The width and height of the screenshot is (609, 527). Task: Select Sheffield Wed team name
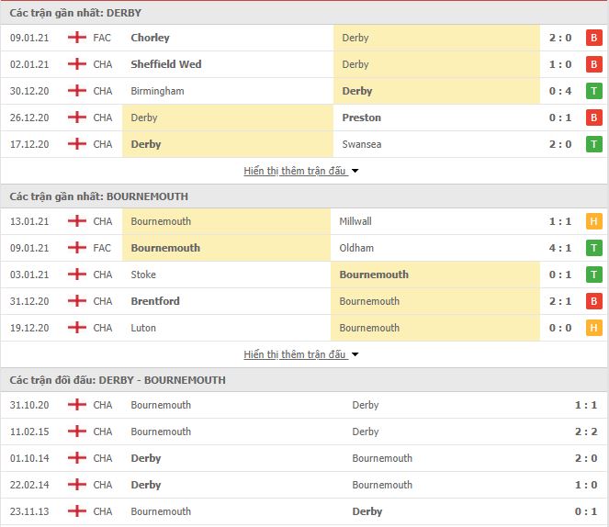tap(166, 64)
